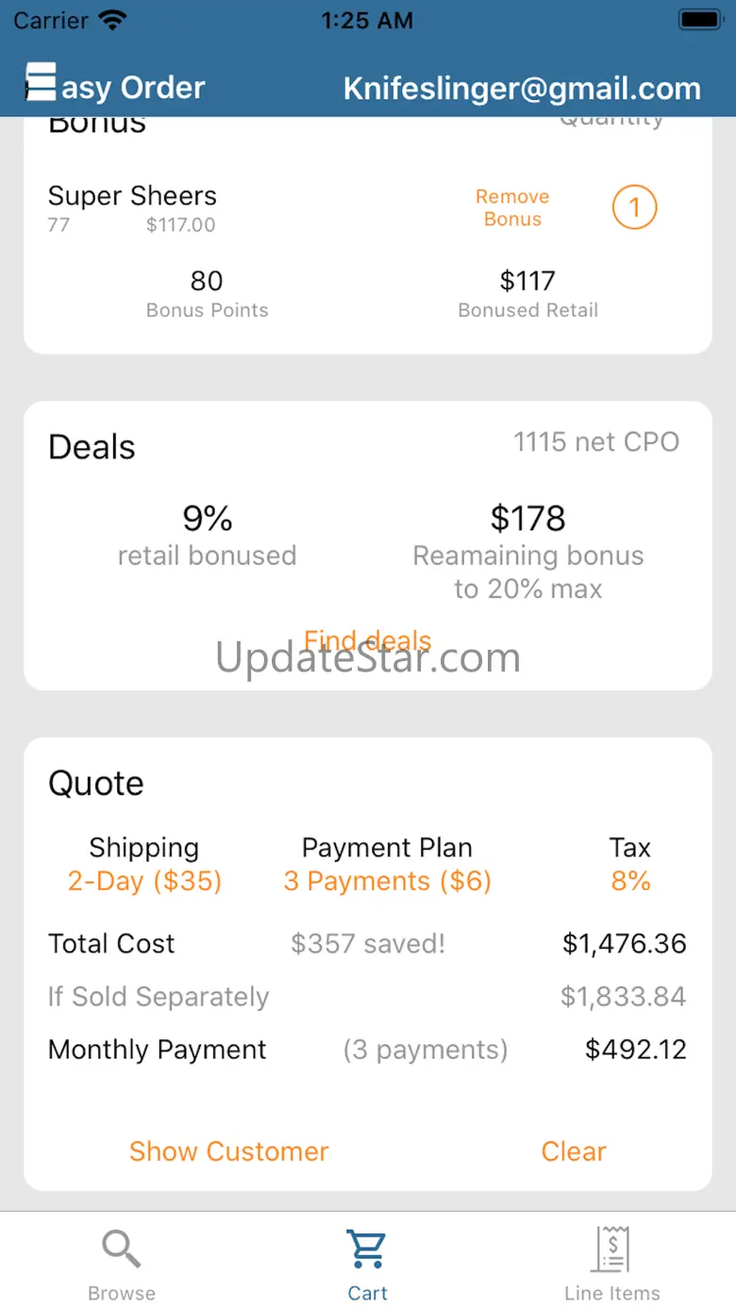Image resolution: width=736 pixels, height=1308 pixels.
Task: Tap the Knifeslinger@gmail.com account label
Action: 522,89
